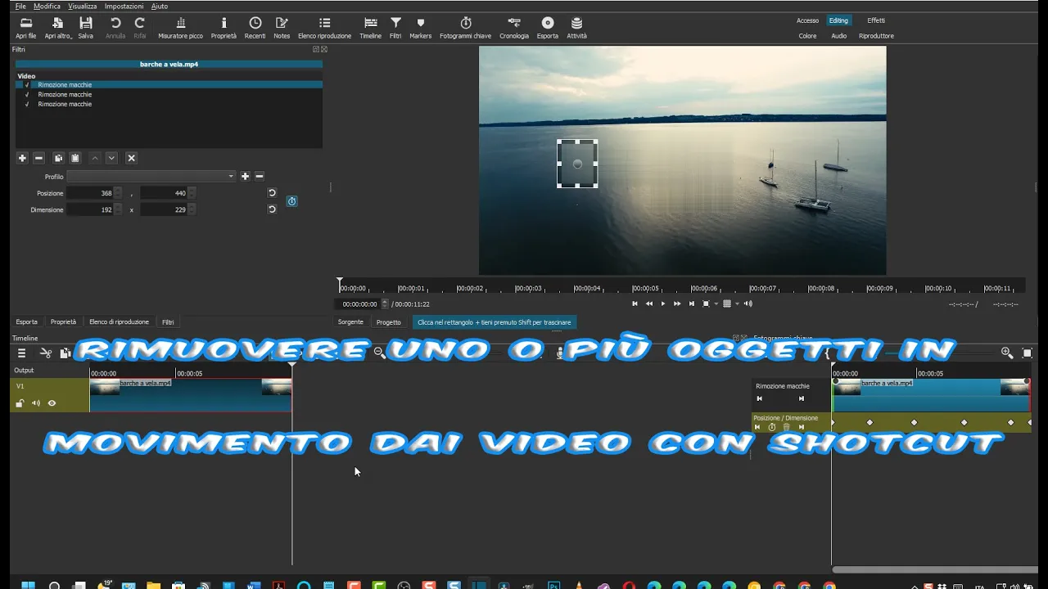The image size is (1048, 589).
Task: Add a filter with the plus button
Action: (x=22, y=158)
